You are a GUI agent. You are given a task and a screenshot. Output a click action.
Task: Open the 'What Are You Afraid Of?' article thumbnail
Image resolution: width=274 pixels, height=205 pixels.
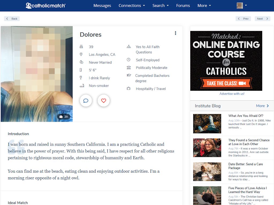(x=207, y=124)
